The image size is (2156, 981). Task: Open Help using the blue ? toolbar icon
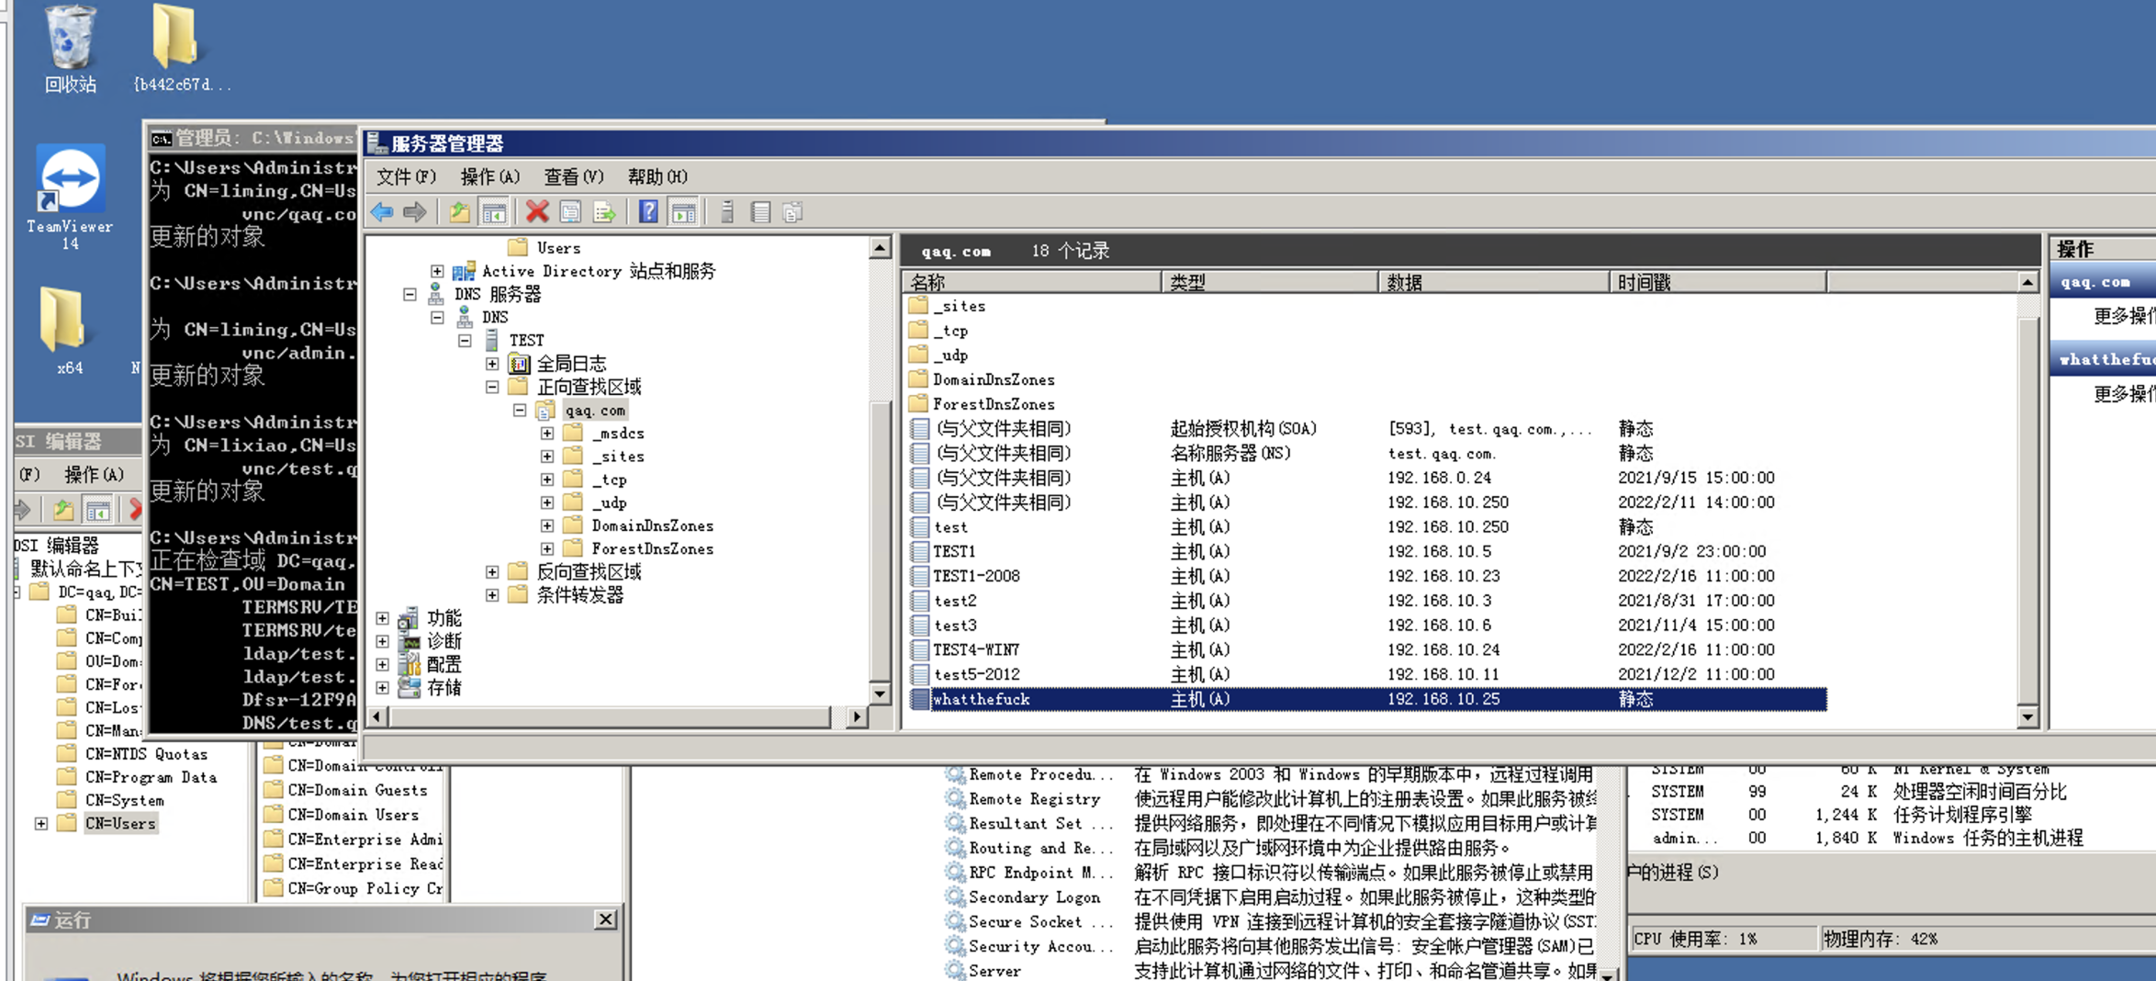[647, 211]
